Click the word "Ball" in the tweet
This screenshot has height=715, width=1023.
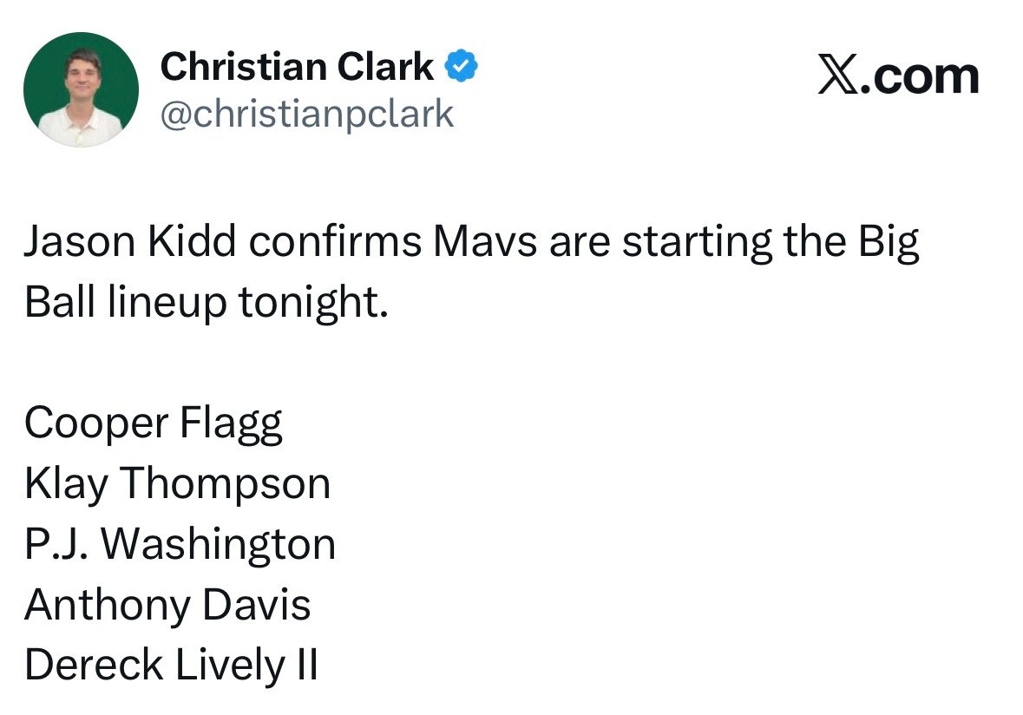click(x=59, y=301)
